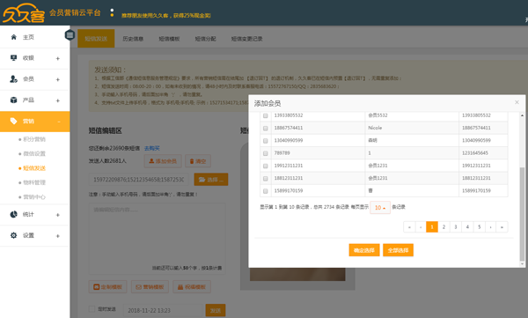The width and height of the screenshot is (528, 318).
Task: Go to next page with › button
Action: tap(491, 226)
